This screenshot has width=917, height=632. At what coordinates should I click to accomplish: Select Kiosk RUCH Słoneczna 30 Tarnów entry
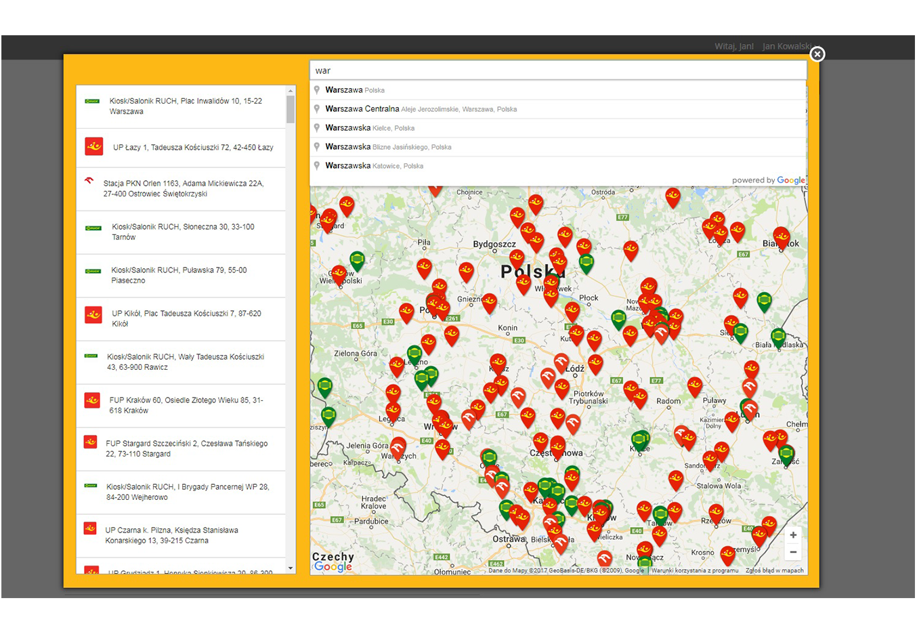[181, 232]
